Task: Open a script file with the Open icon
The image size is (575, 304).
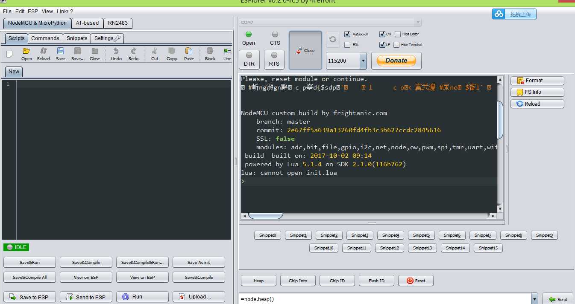Action: 26,54
